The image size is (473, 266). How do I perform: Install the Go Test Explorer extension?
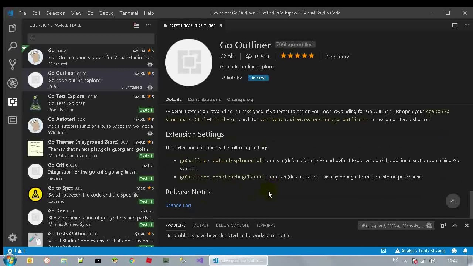[x=146, y=110]
